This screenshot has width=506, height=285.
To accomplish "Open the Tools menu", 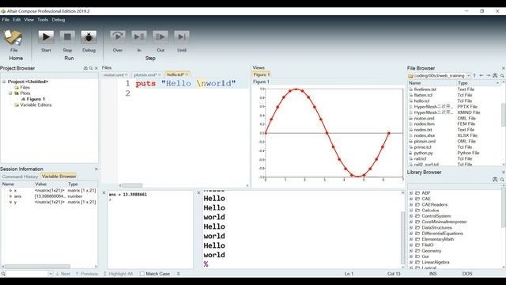I will pos(43,20).
